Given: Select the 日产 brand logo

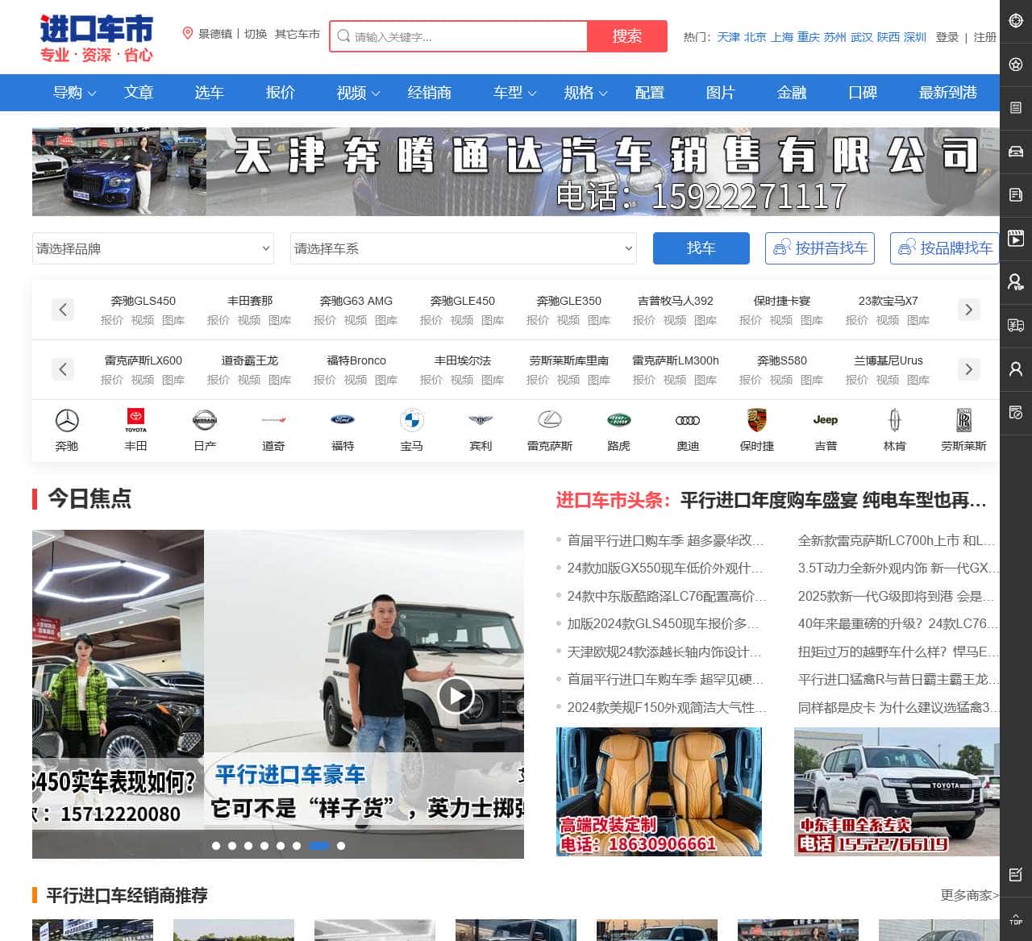Looking at the screenshot, I should [x=205, y=420].
